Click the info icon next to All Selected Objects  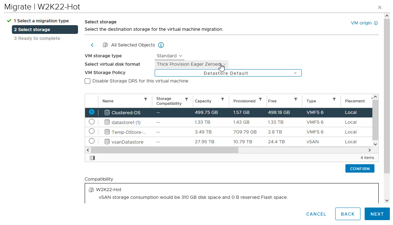click(161, 45)
